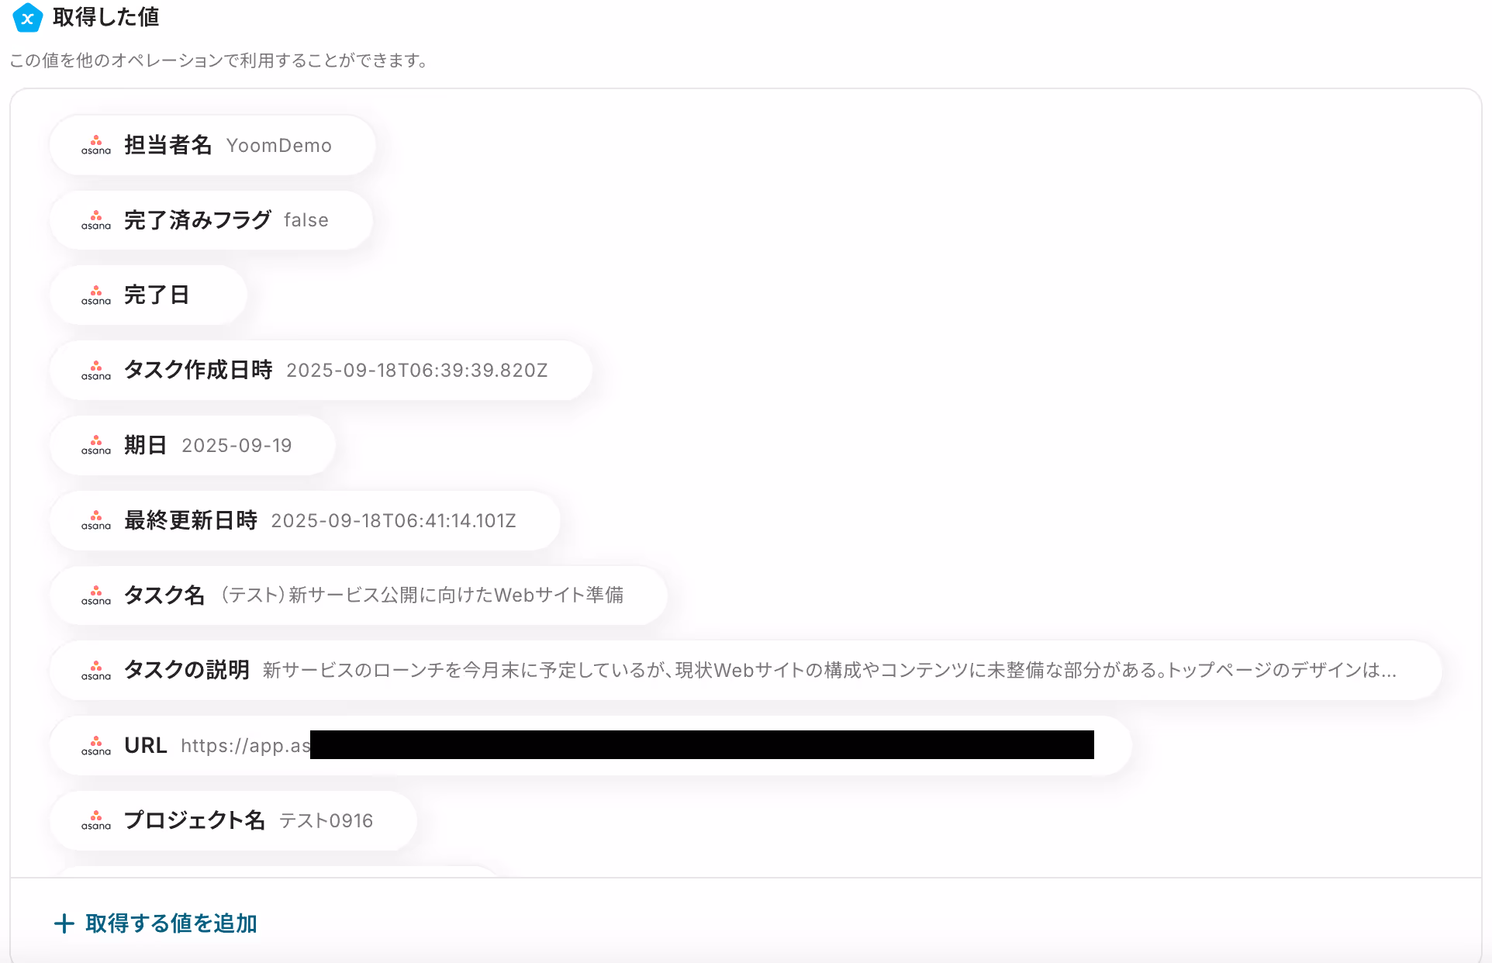1492x963 pixels.
Task: Select the 担当者名 YoomDemo value chip
Action: tap(212, 145)
